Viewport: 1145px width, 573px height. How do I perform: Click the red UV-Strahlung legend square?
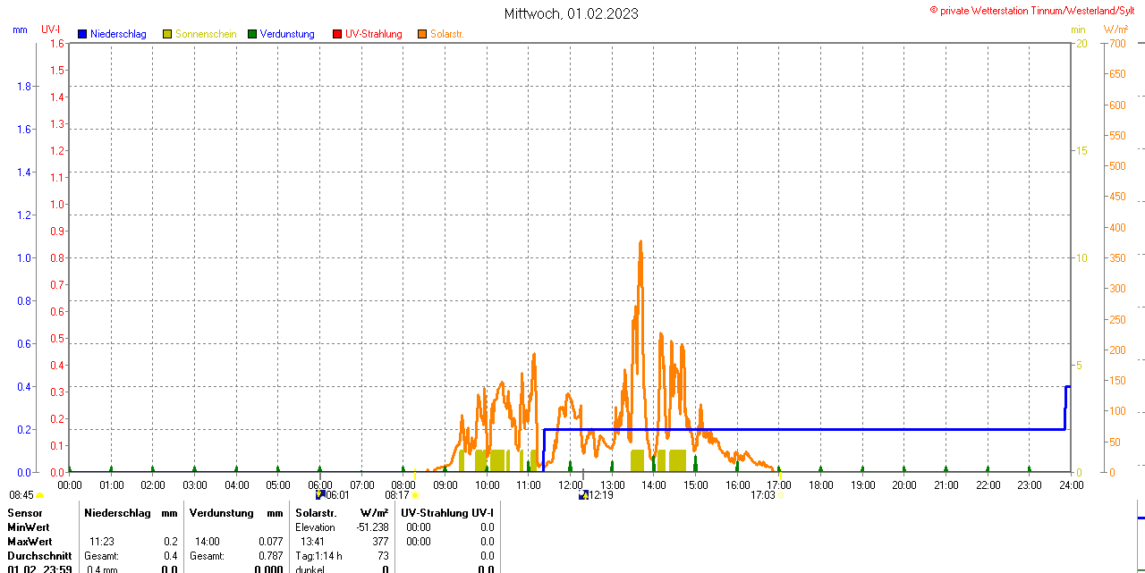337,34
